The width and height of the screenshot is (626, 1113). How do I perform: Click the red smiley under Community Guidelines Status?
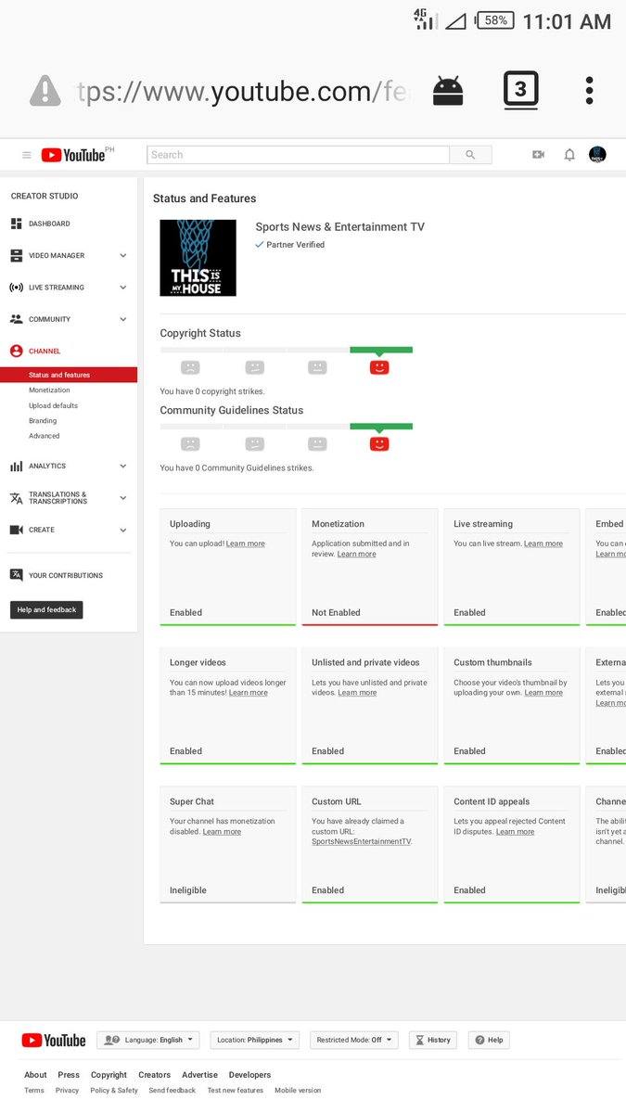(x=379, y=444)
